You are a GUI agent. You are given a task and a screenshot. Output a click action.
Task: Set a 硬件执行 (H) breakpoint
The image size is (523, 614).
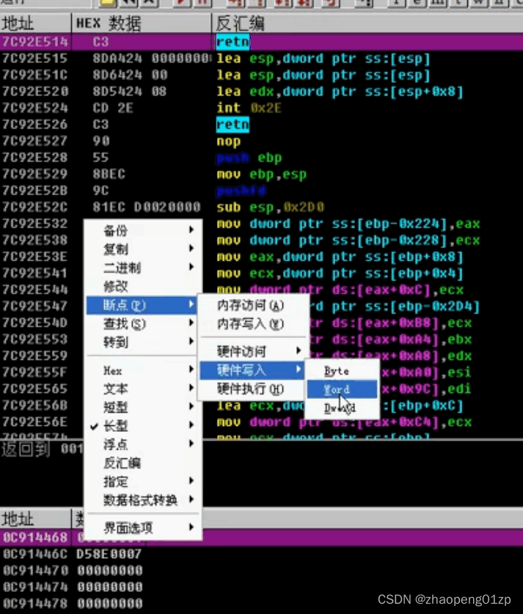point(252,389)
